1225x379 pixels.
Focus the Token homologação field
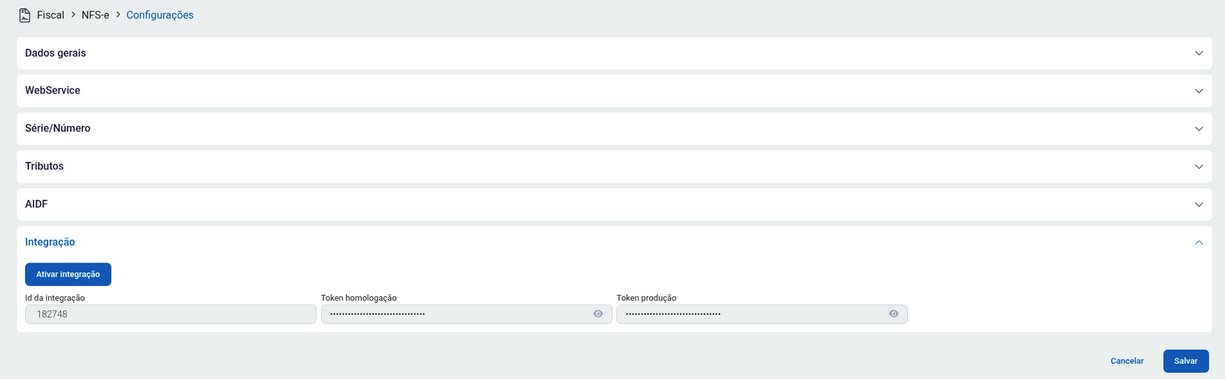click(454, 314)
